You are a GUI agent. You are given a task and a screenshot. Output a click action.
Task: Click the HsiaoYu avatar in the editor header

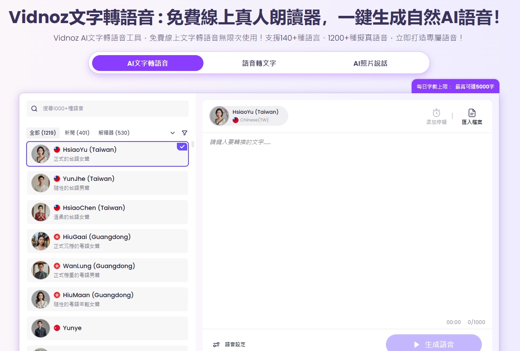point(219,116)
